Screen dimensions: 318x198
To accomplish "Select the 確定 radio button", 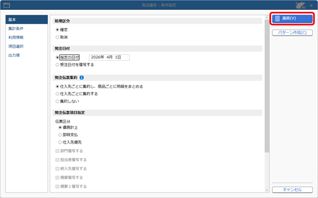I will click(x=57, y=30).
